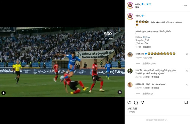Like xtohfc_'s comment heart
Screen dimensions: 190x124
click(x=187, y=71)
